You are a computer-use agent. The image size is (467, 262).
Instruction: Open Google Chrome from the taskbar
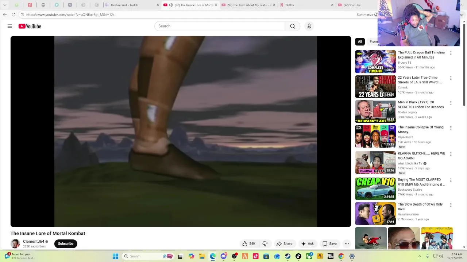341,256
